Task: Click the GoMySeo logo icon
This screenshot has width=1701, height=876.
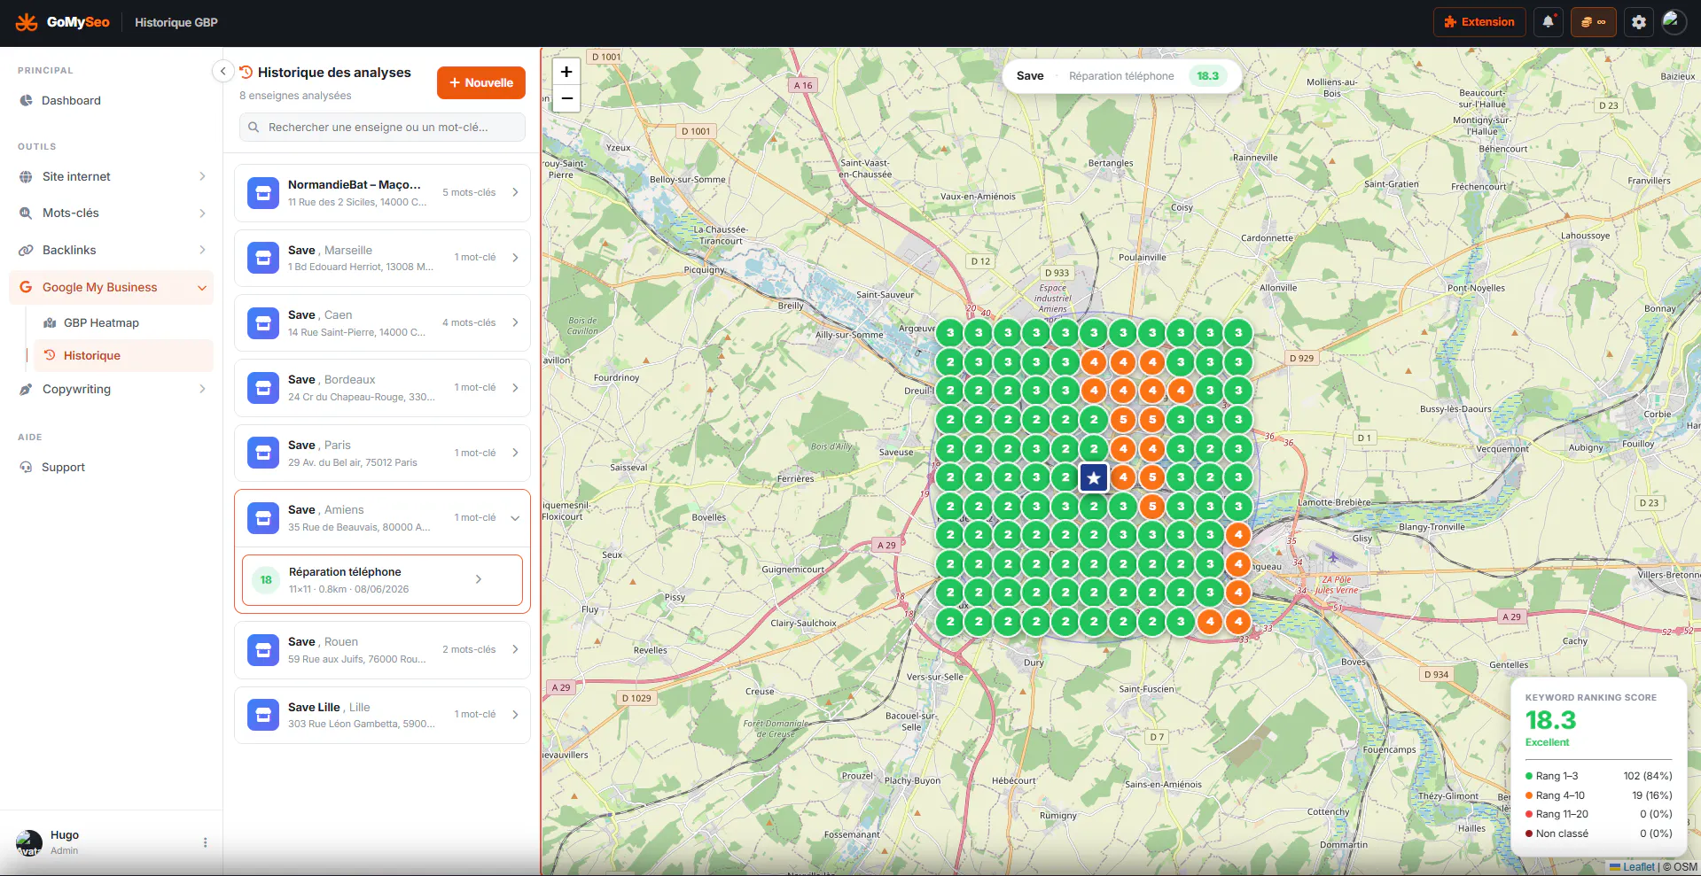Action: click(27, 22)
